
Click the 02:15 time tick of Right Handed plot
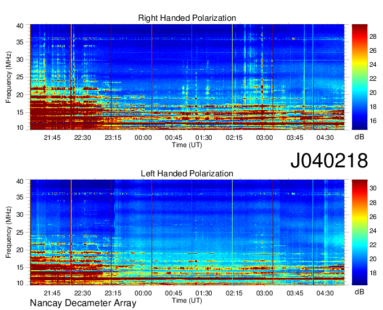click(x=234, y=138)
